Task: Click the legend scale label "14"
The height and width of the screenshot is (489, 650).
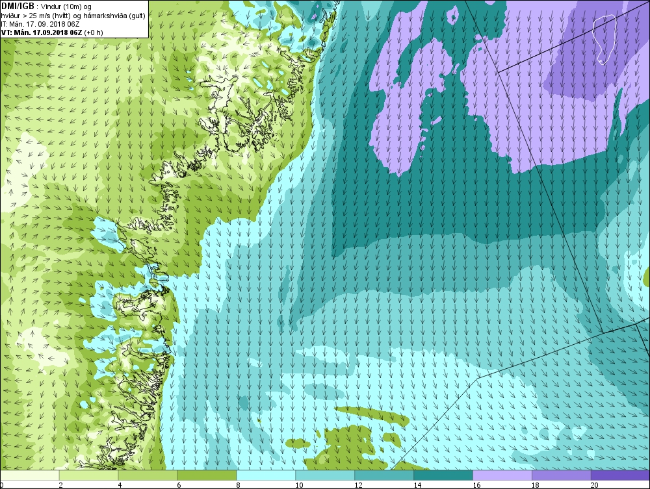Action: [417, 485]
